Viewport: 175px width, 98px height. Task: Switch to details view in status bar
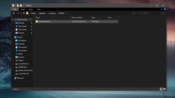pyautogui.click(x=161, y=89)
